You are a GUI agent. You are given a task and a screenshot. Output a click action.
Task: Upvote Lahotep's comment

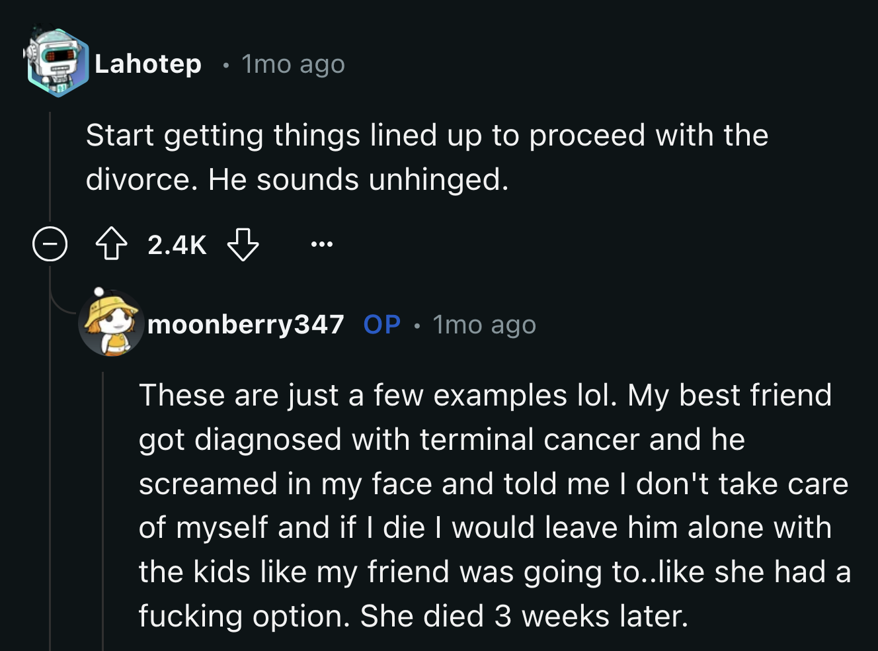[112, 244]
